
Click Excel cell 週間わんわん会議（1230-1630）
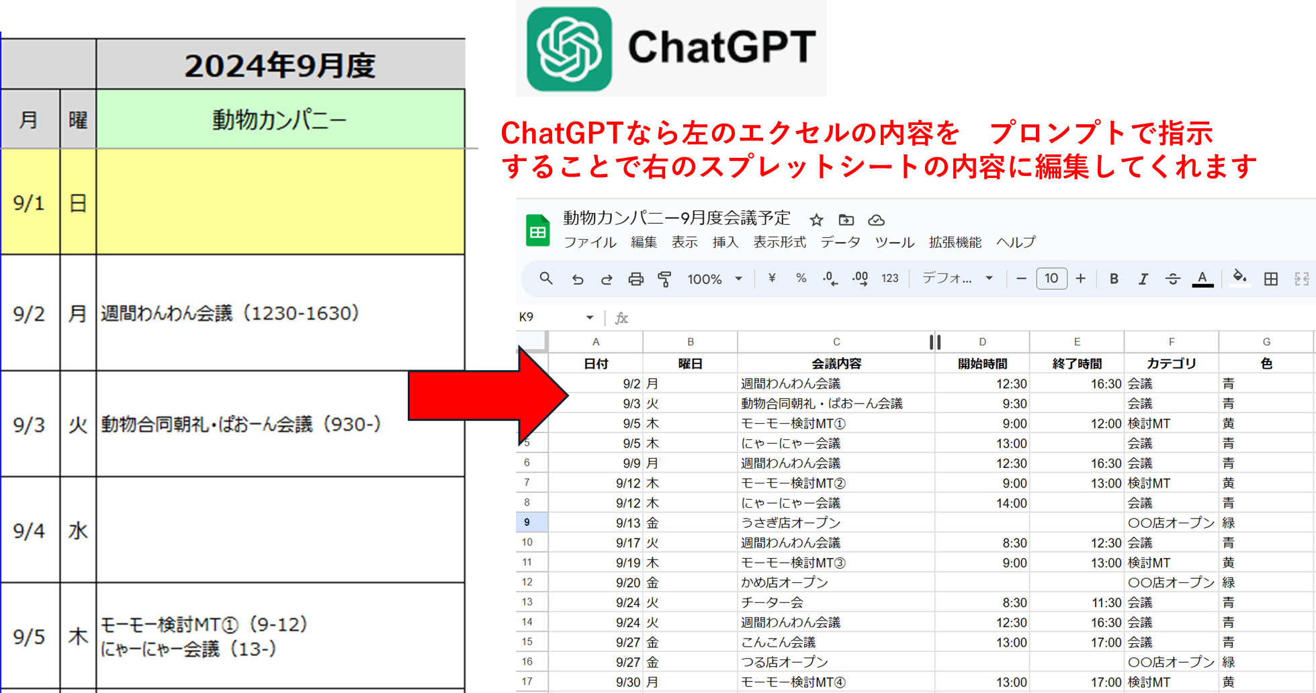point(280,313)
